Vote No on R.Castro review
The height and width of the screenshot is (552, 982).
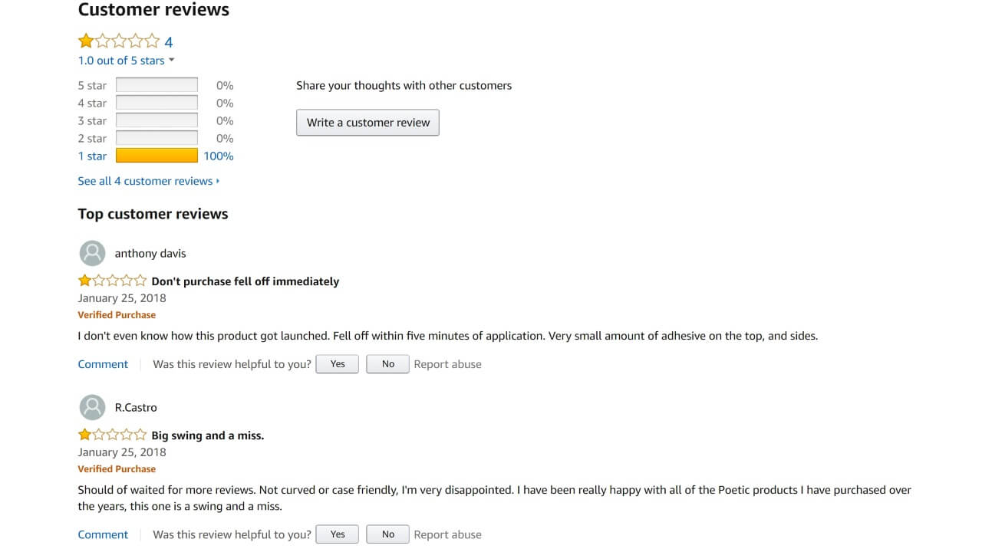click(x=388, y=534)
